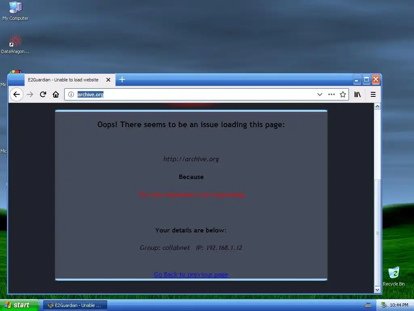Click the vertical scrollbar thumb
The height and width of the screenshot is (311, 414).
378,233
